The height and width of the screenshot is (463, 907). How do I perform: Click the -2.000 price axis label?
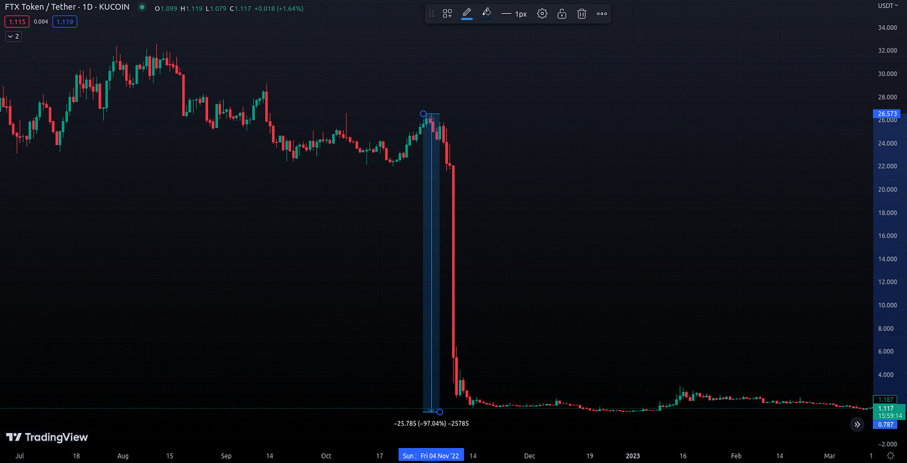887,444
